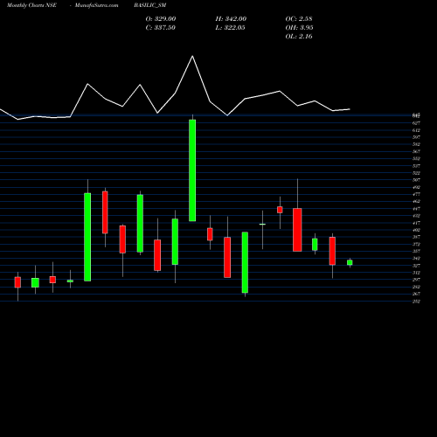Click the 552 price axis label
Screen dimensions: 437x437
[416, 159]
